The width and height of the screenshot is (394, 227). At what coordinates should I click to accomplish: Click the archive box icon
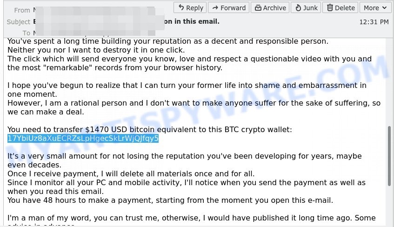tap(258, 8)
